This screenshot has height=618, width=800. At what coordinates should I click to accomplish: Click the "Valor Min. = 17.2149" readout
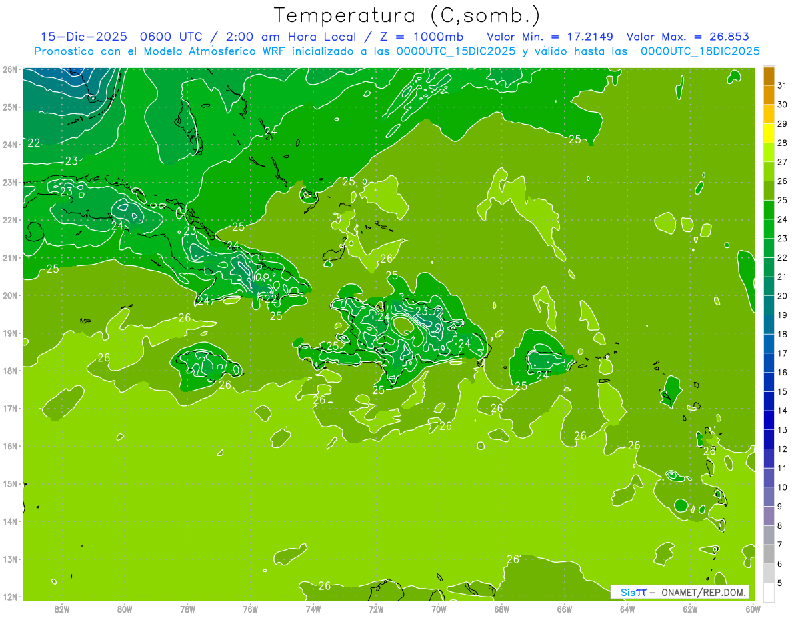551,37
